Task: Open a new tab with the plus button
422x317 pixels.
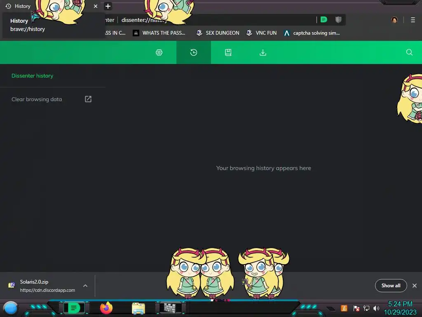Action: pyautogui.click(x=108, y=6)
